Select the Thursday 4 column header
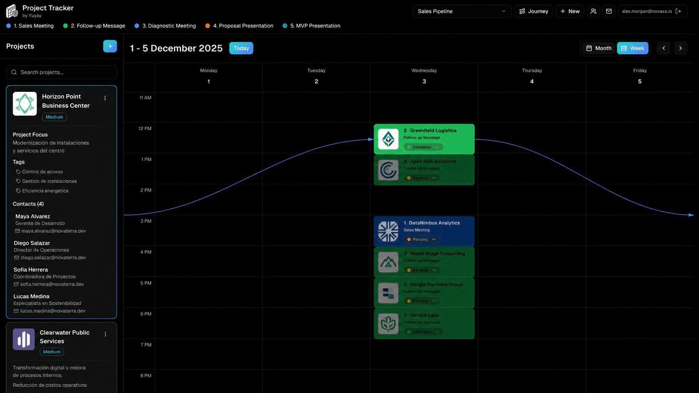The height and width of the screenshot is (393, 699). click(x=532, y=76)
